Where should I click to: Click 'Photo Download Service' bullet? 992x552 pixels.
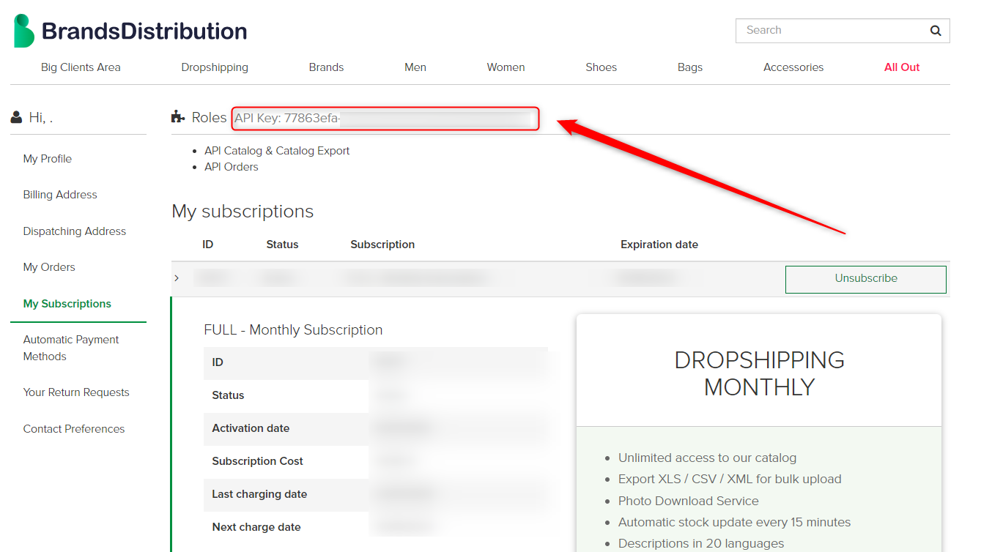[688, 501]
